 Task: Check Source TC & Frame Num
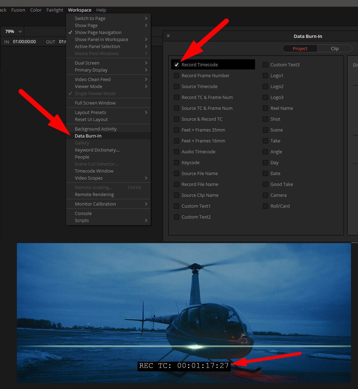tap(177, 108)
